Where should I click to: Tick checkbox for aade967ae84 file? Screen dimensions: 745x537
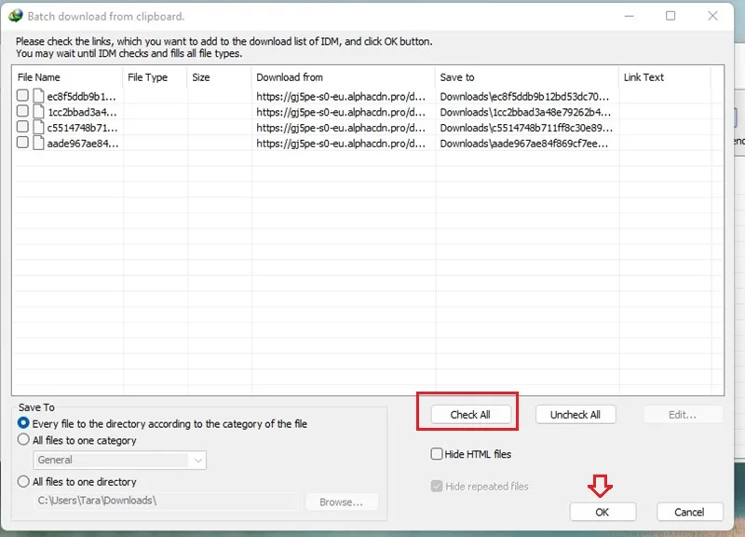[x=22, y=143]
